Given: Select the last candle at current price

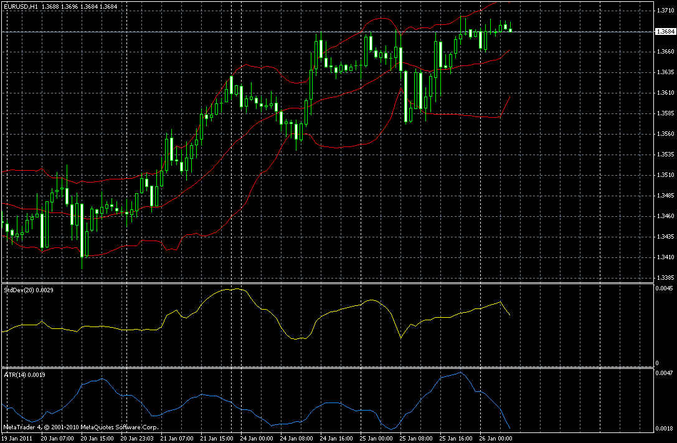Looking at the screenshot, I should [510, 29].
